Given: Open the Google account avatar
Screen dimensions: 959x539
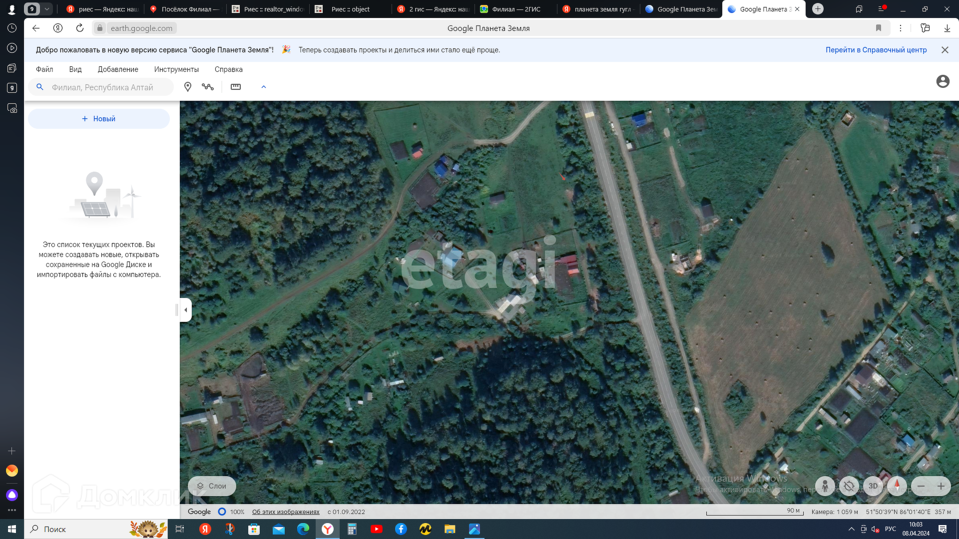Looking at the screenshot, I should (943, 81).
